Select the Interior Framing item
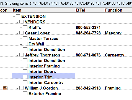This screenshot has width=132, height=100. 44,66
